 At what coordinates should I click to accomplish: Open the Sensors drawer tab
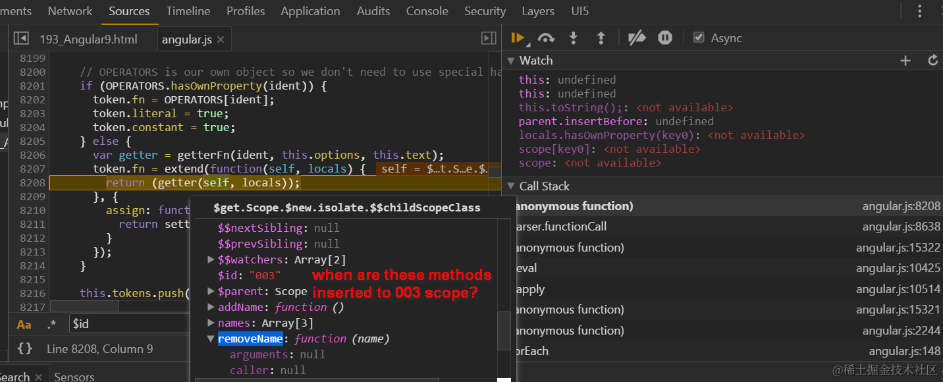pos(74,377)
